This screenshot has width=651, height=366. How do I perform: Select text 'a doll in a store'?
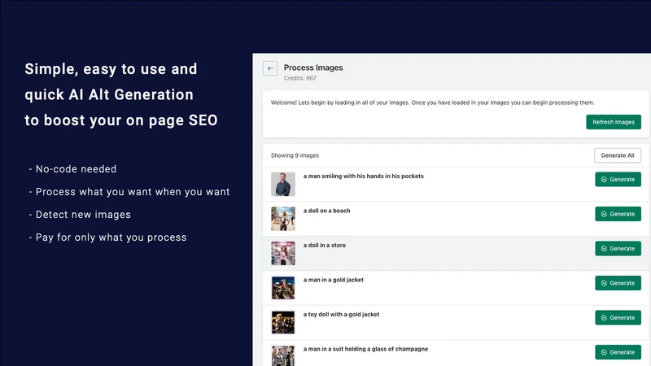pyautogui.click(x=324, y=246)
